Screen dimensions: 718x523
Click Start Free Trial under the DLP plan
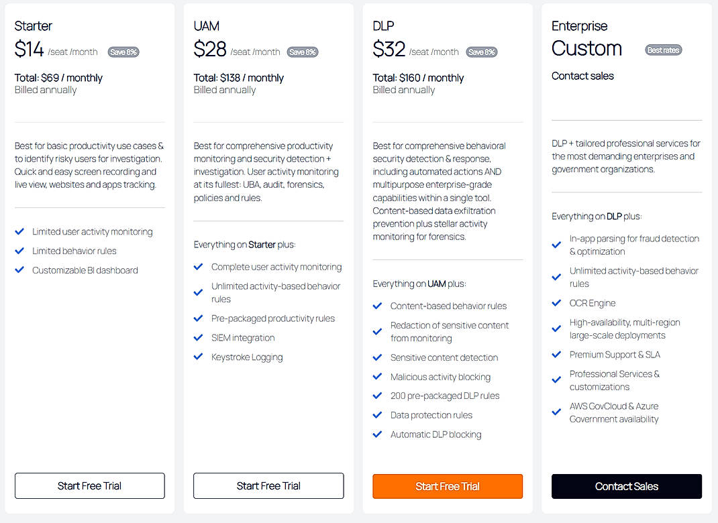[447, 485]
